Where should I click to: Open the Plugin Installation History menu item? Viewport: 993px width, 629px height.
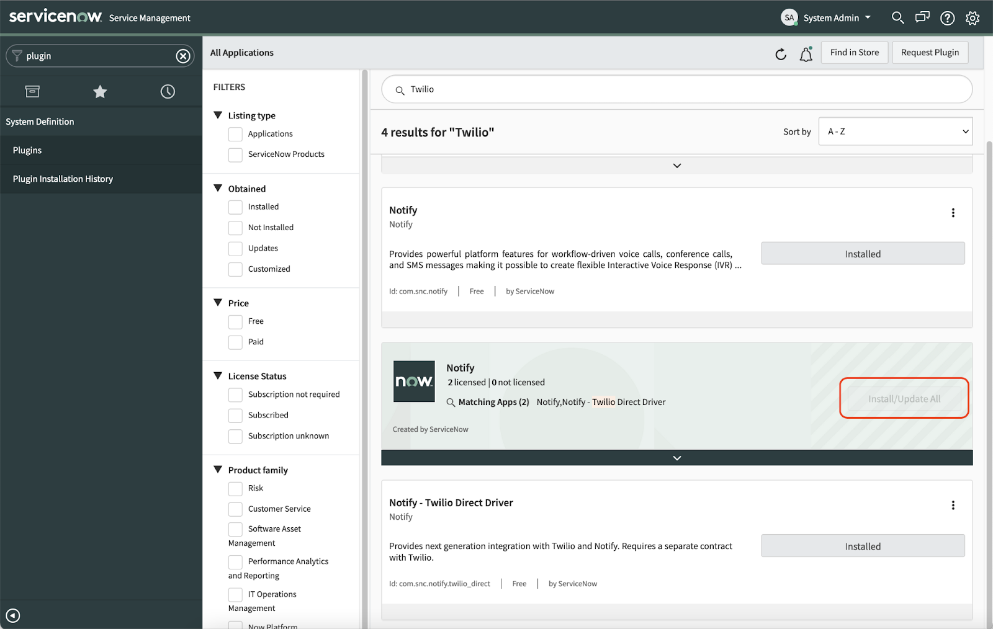click(x=63, y=179)
